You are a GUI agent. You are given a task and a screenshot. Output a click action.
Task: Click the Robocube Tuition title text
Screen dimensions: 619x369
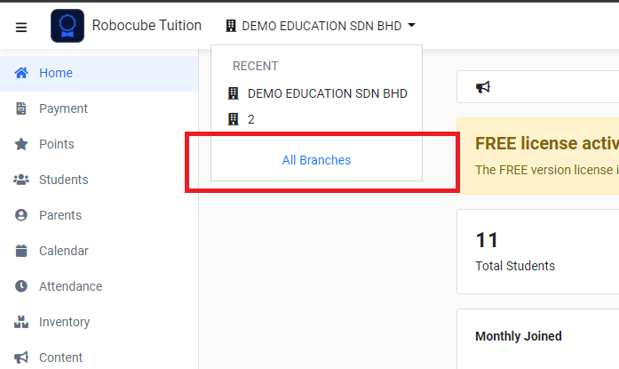point(147,26)
